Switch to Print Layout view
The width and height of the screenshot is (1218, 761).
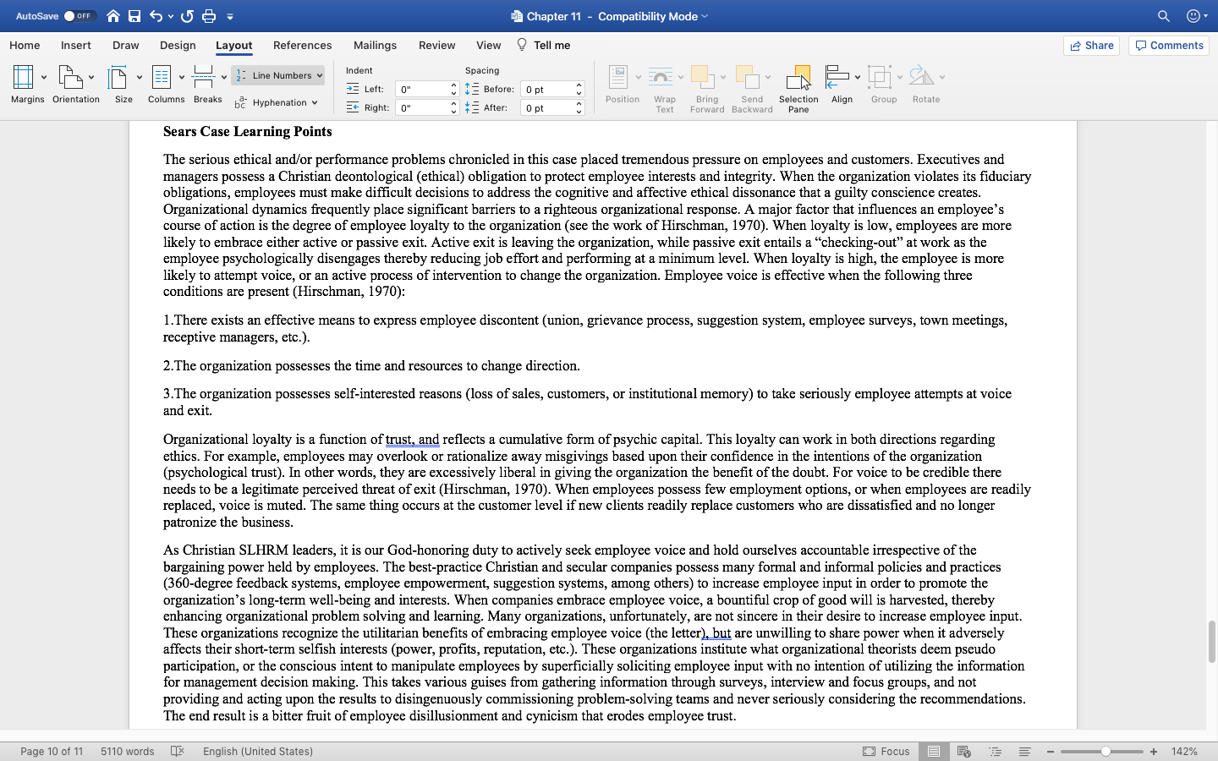pyautogui.click(x=934, y=751)
